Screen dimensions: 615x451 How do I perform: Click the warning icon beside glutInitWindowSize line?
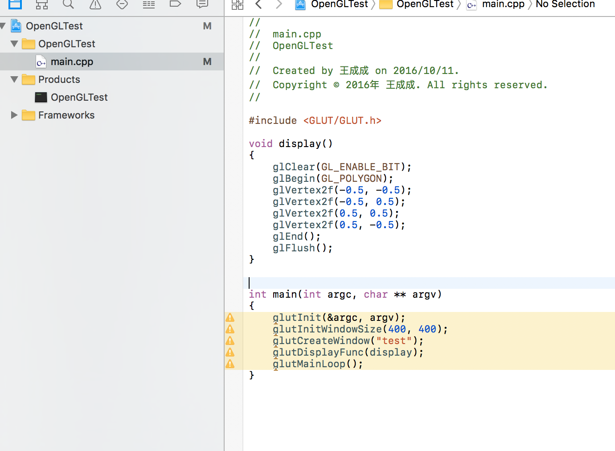(x=230, y=329)
